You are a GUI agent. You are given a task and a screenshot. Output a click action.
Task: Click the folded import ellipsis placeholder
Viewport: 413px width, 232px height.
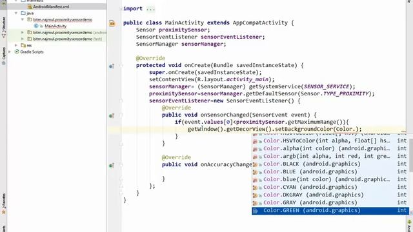(x=150, y=8)
